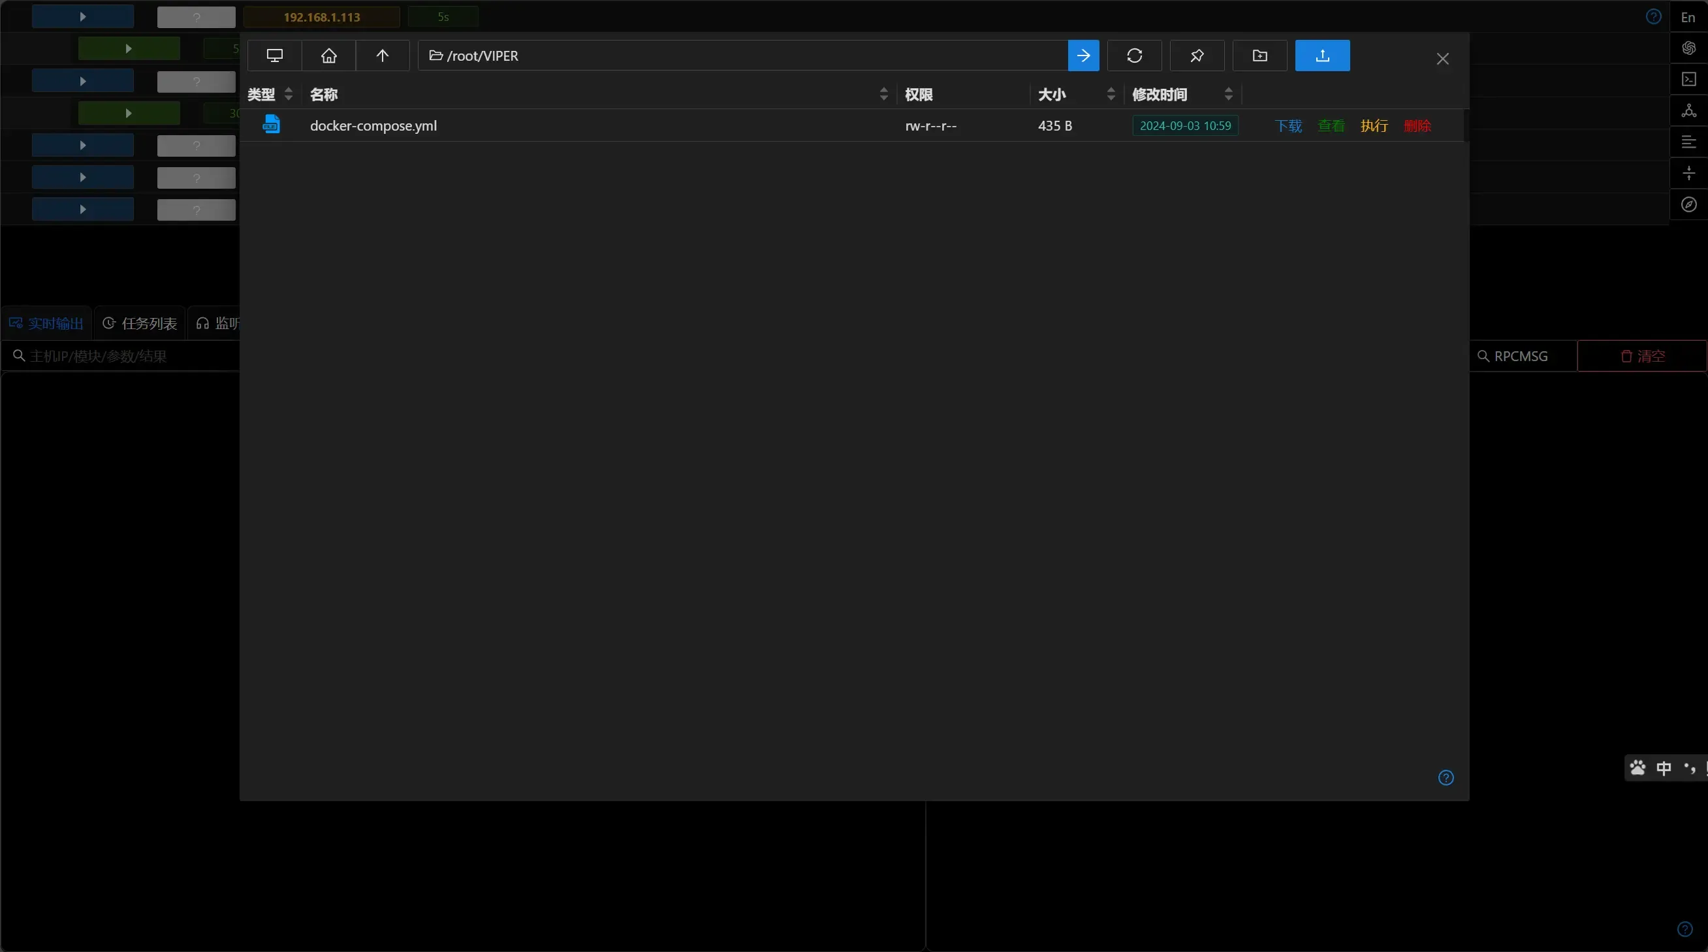The image size is (1708, 952).
Task: Open help icon at file browser's bottom corner
Action: 1446,778
